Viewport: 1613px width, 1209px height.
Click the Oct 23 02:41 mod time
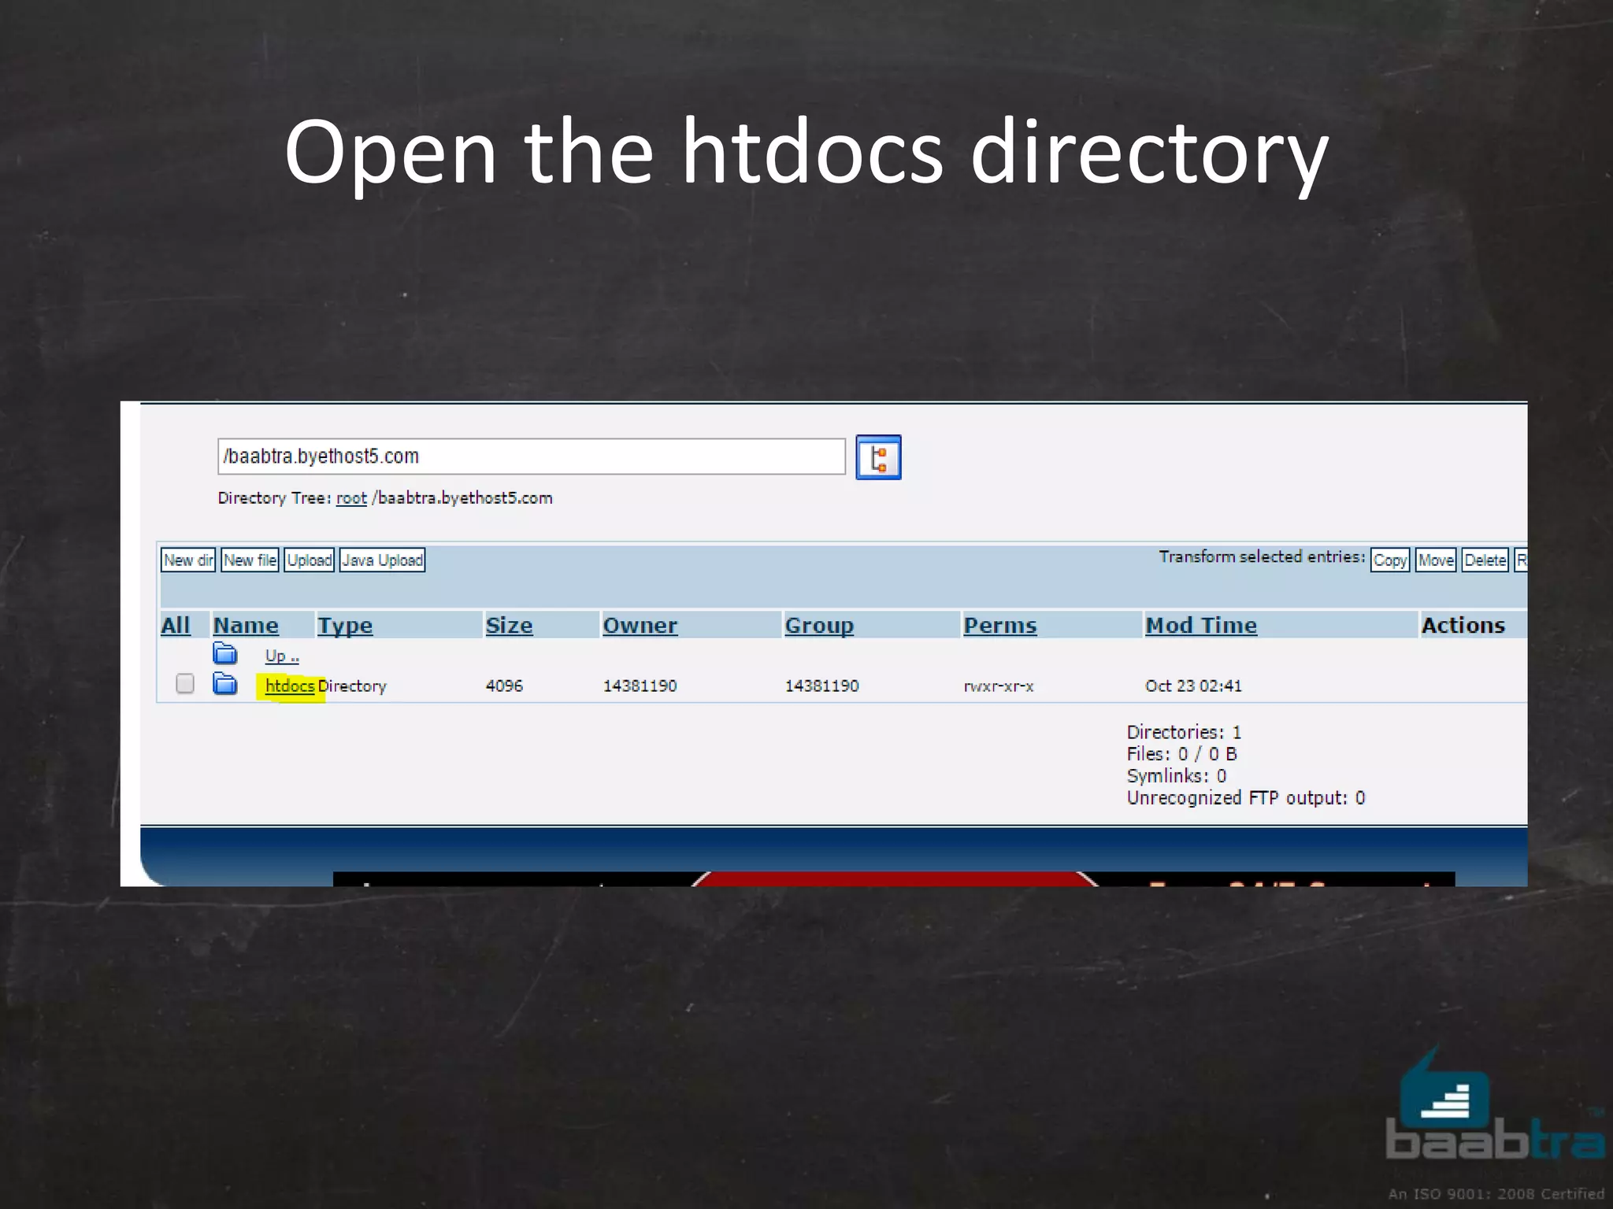pos(1193,686)
